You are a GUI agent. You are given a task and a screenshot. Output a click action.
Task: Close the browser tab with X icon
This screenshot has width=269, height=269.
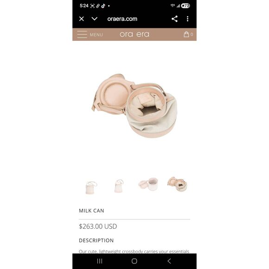[x=82, y=19]
